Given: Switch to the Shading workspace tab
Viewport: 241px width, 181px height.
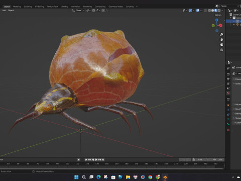Looking at the screenshot, I should (x=65, y=7).
